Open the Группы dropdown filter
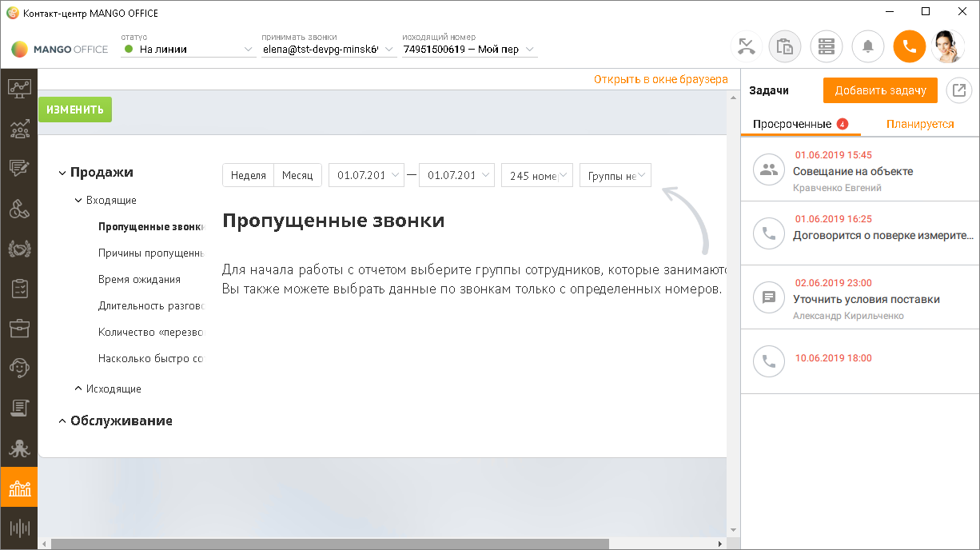 [615, 175]
